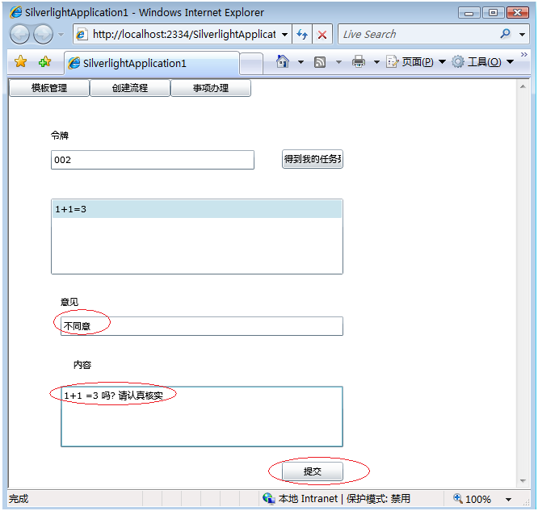Click the RSS feeds icon

tap(320, 62)
